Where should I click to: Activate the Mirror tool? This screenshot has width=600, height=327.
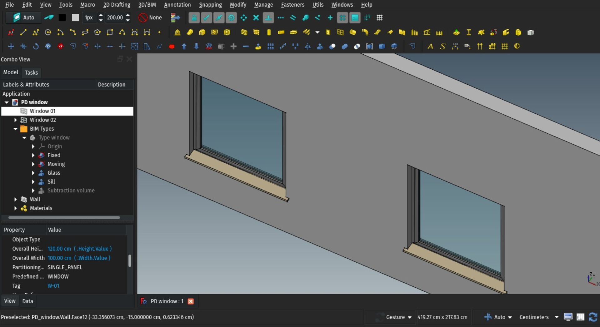tap(308, 47)
